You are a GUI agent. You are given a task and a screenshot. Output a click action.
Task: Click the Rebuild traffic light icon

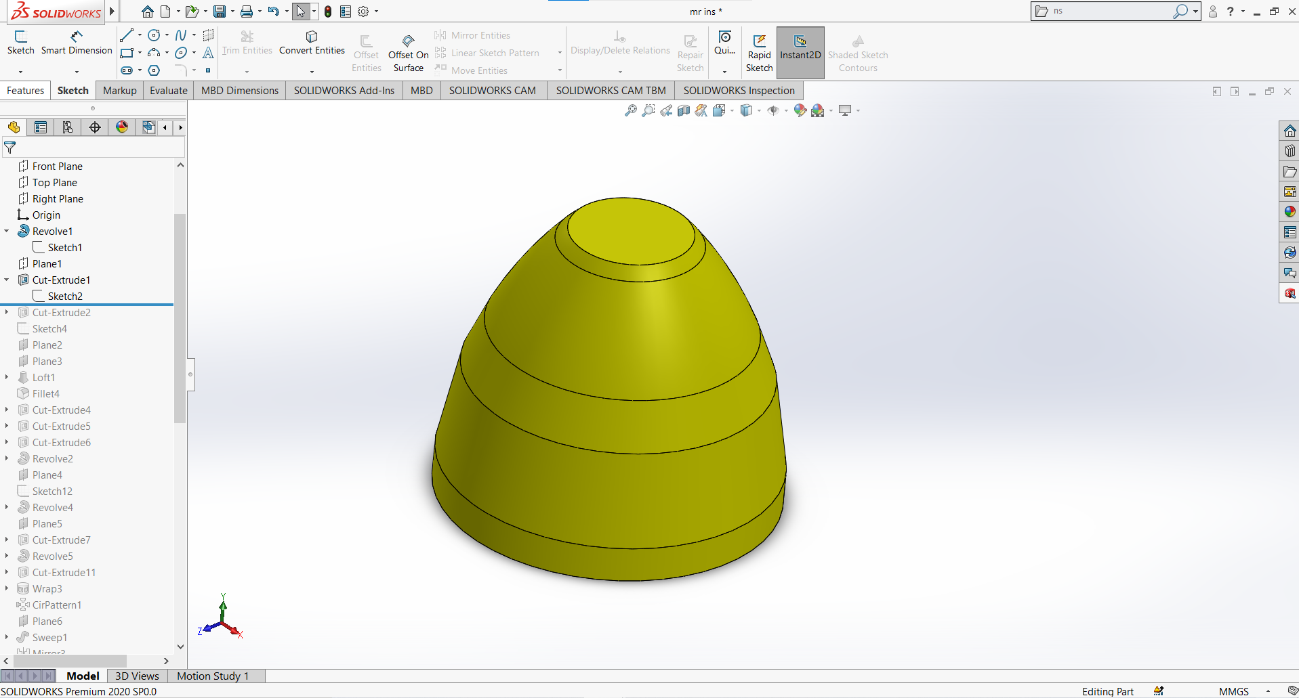coord(328,12)
